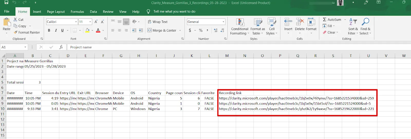This screenshot has width=411, height=139.
Task: Open the Font dialog launcher
Action: tap(105, 39)
